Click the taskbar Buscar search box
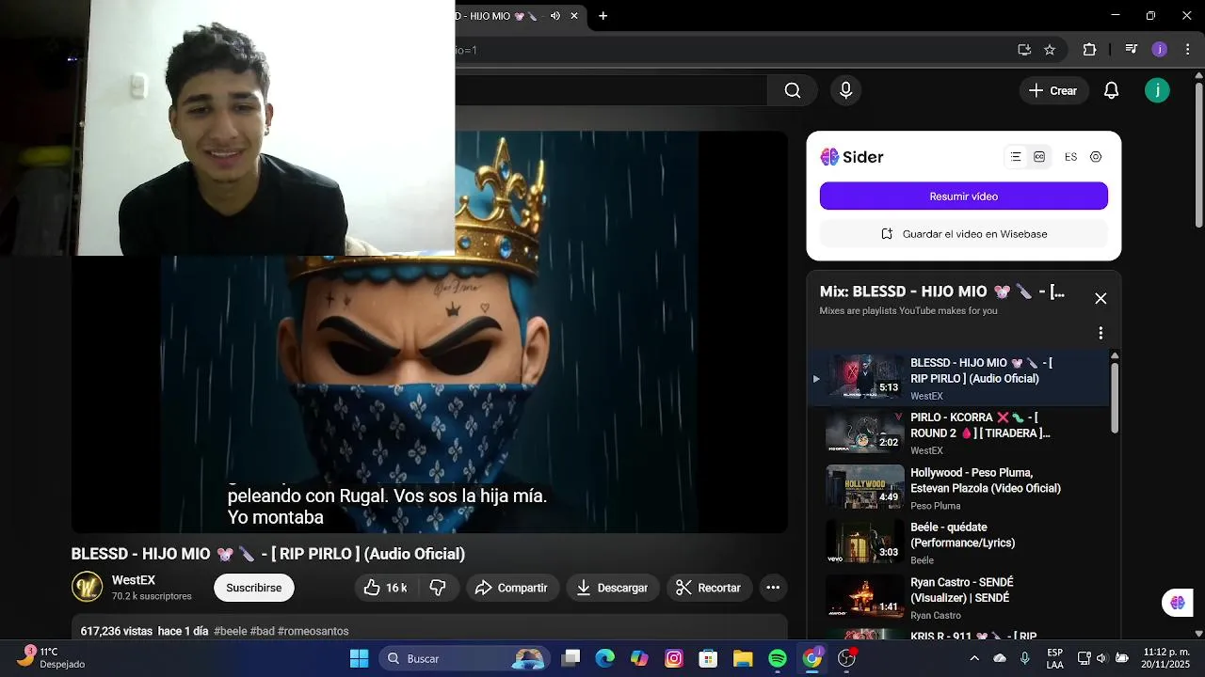This screenshot has width=1205, height=677. pos(466,658)
